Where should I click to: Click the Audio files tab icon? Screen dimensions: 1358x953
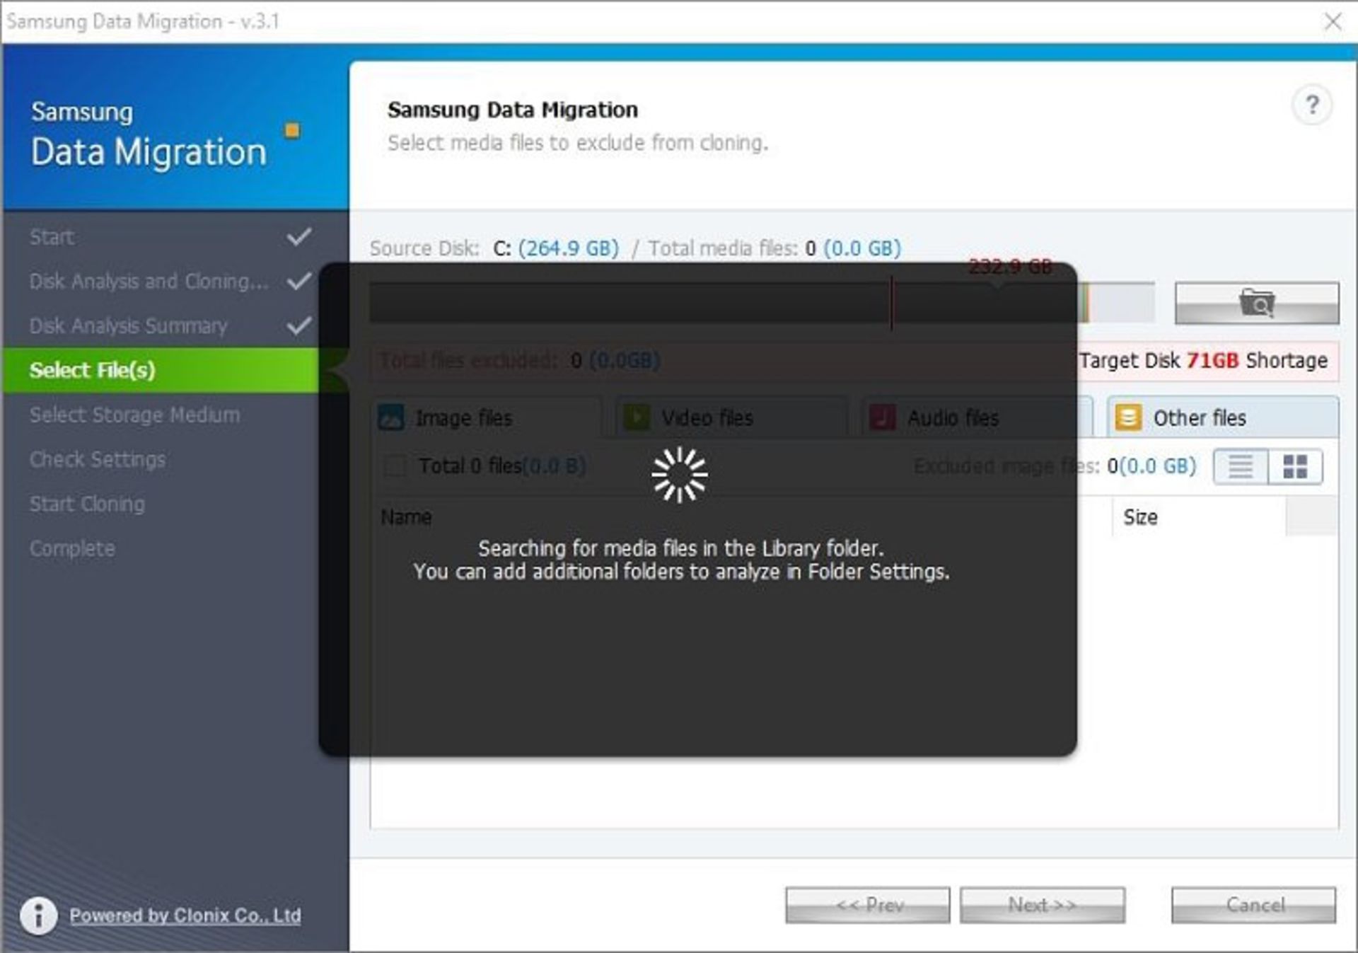coord(882,417)
